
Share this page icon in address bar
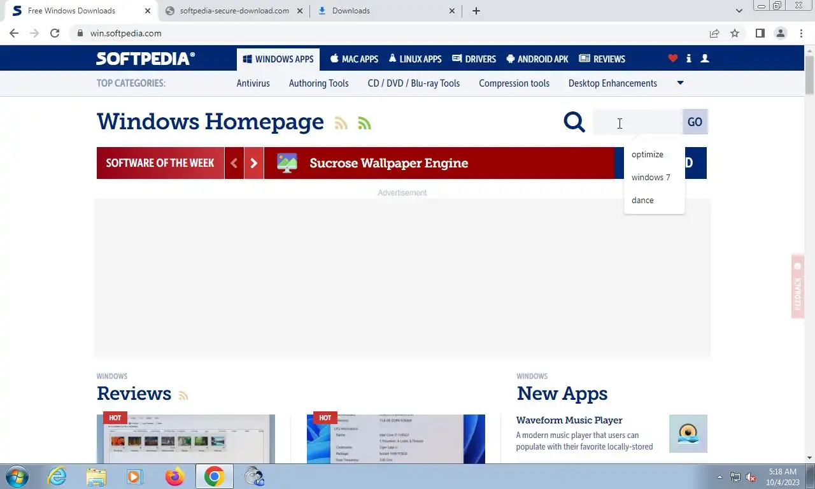pos(714,33)
